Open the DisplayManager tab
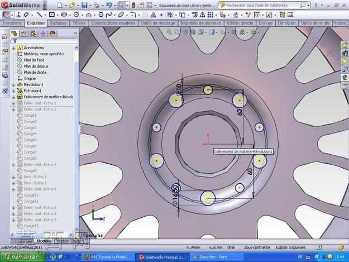Viewport: 349px width, 262px height. [52, 34]
